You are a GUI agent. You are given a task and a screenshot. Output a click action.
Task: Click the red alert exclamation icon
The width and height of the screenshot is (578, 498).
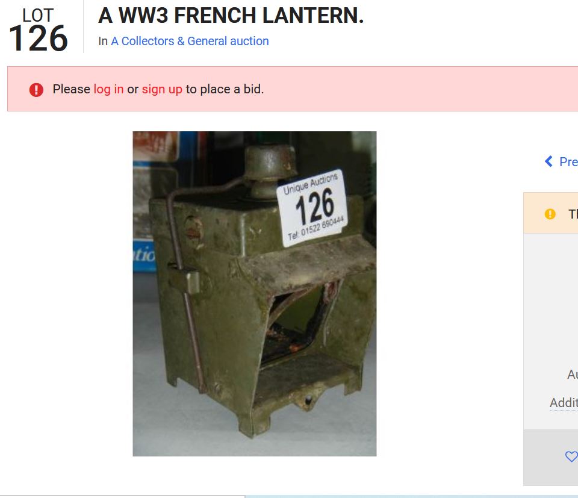(36, 90)
